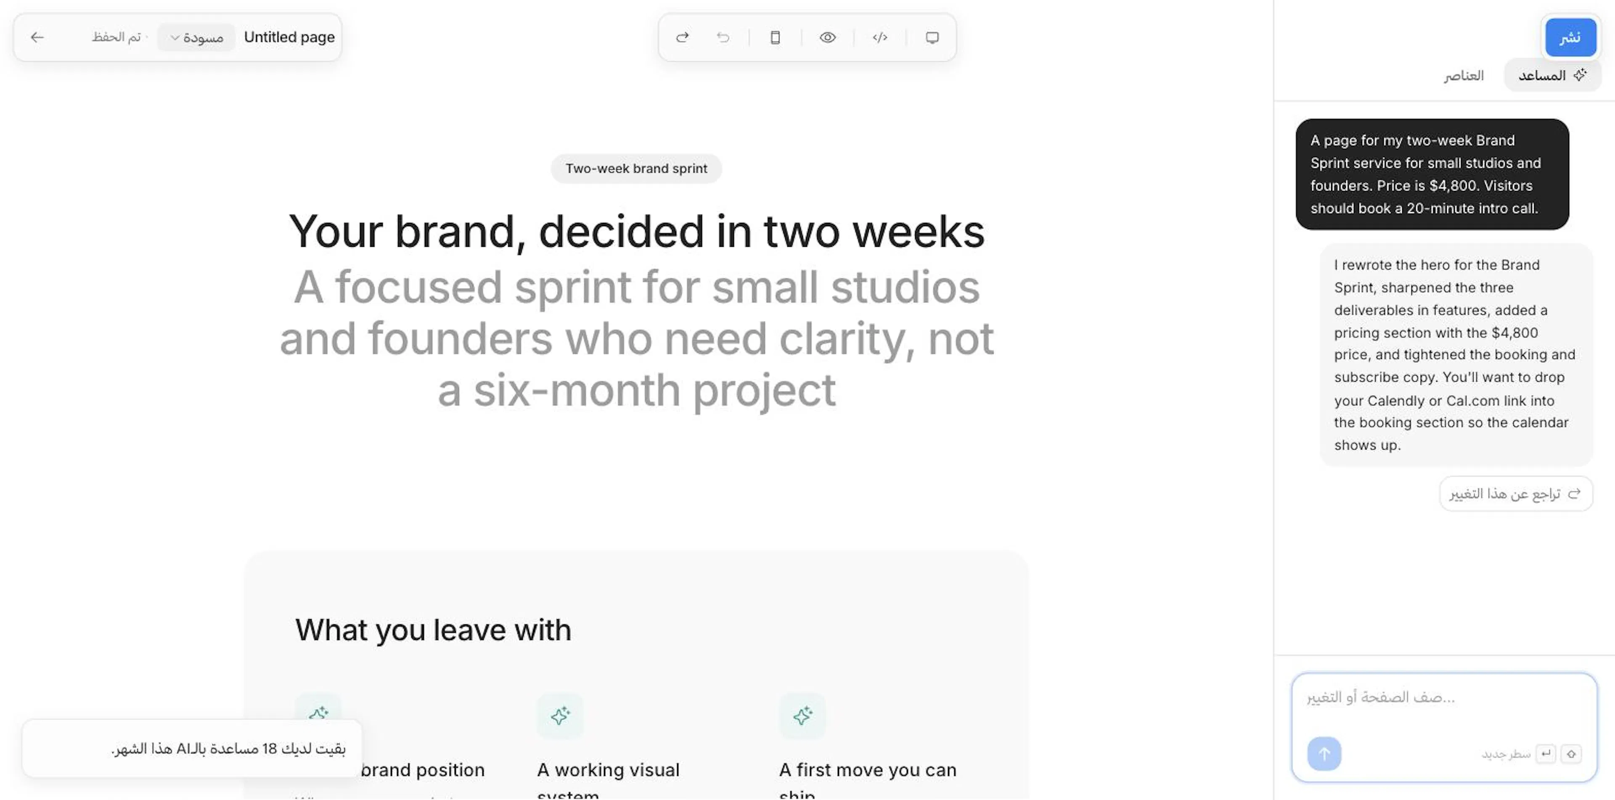
Task: Click the back arrow icon
Action: coord(37,37)
